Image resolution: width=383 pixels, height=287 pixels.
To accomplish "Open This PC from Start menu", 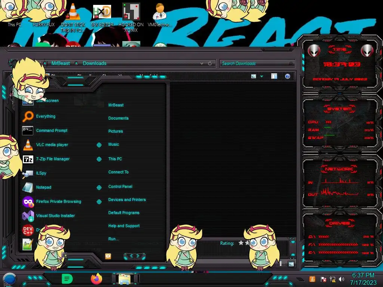I will click(x=115, y=158).
